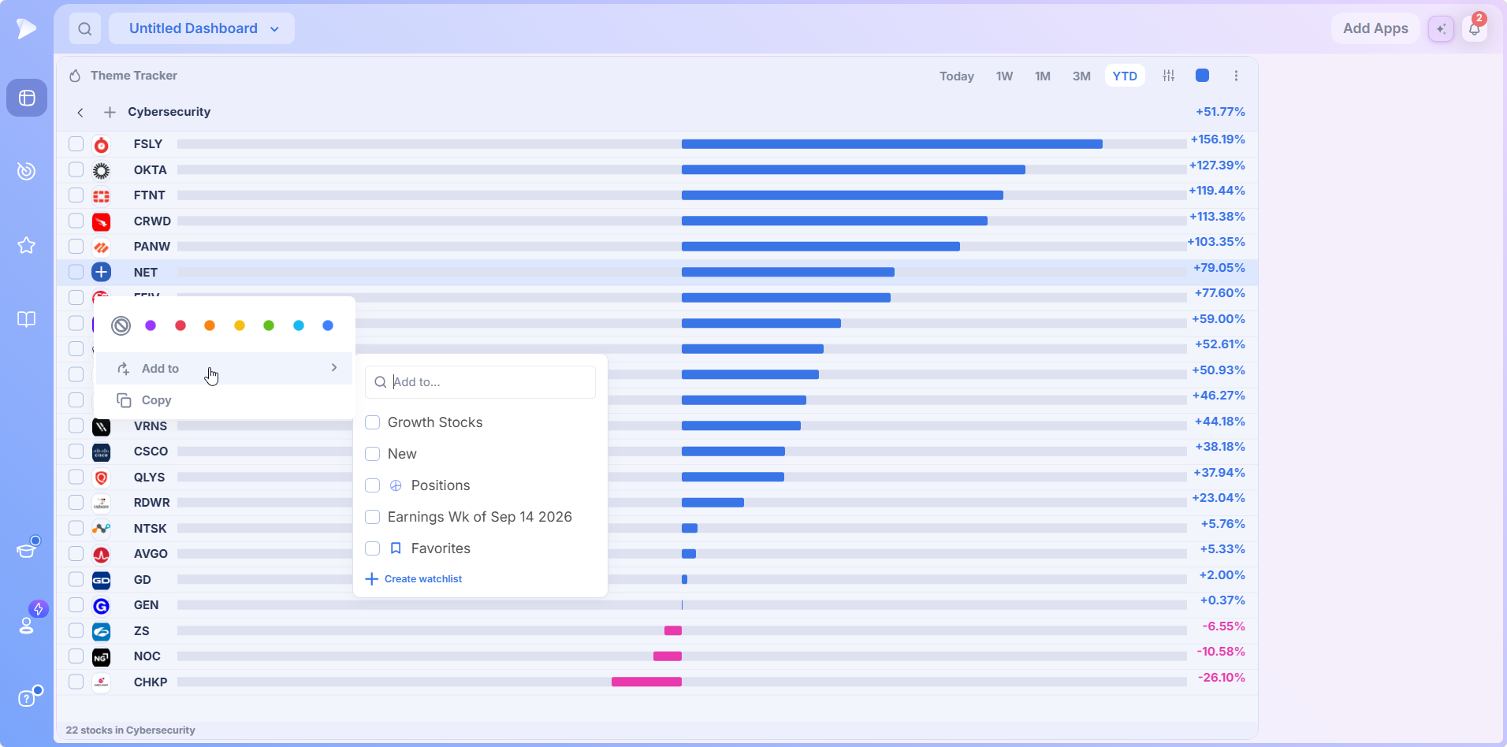This screenshot has width=1507, height=747.
Task: Click the GEN ticker label
Action: click(146, 605)
